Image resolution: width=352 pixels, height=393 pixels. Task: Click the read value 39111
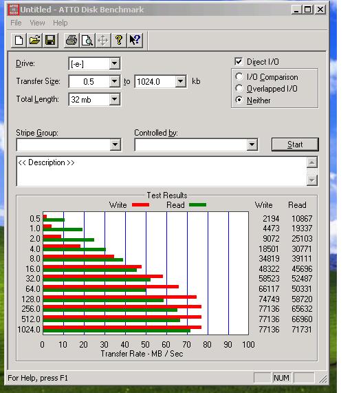[x=302, y=258]
